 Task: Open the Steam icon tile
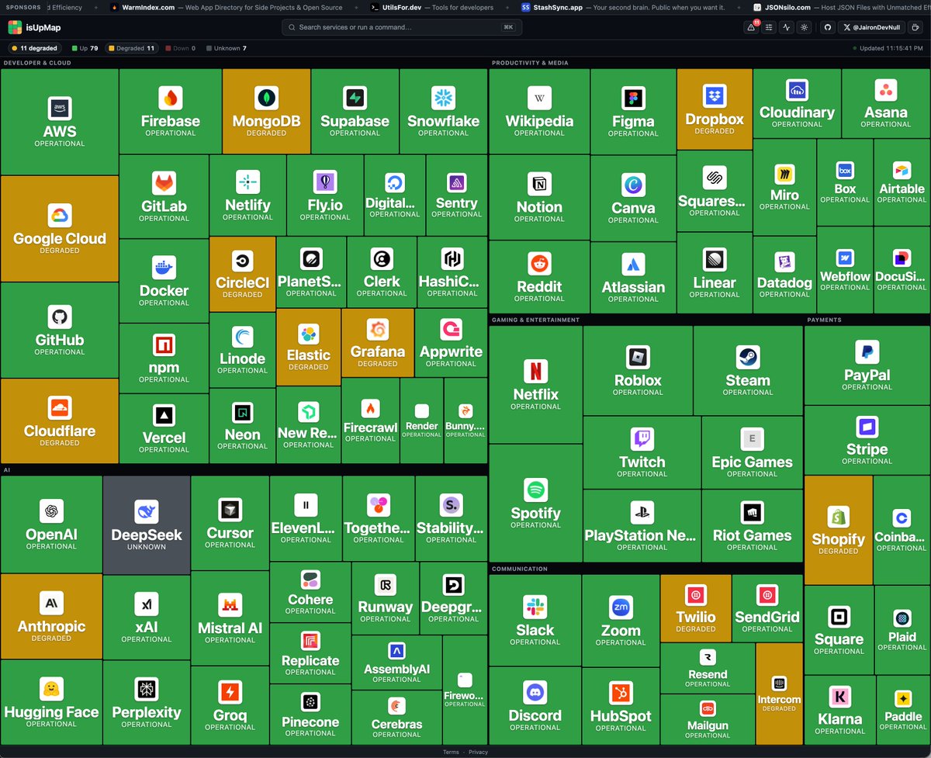pos(748,357)
